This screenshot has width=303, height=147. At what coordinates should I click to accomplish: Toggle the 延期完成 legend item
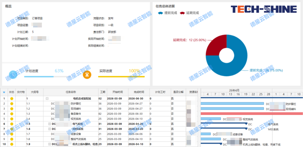189,13
